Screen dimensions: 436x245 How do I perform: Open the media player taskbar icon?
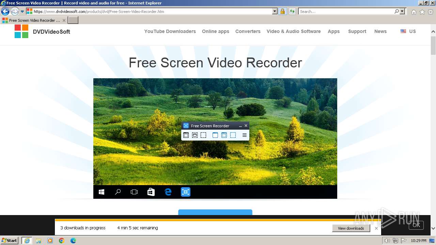(x=50, y=241)
